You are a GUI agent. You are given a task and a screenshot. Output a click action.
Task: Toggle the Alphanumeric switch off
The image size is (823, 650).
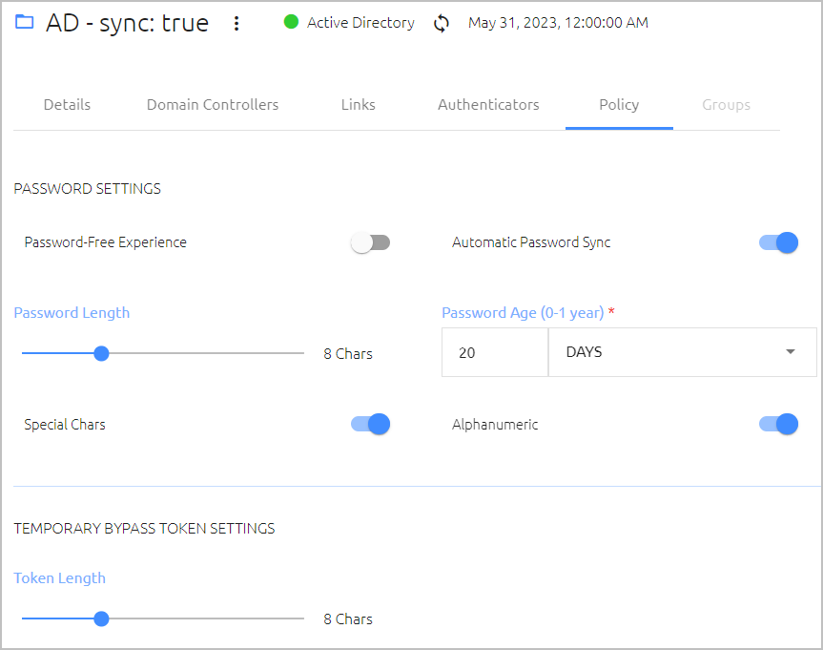[x=778, y=424]
